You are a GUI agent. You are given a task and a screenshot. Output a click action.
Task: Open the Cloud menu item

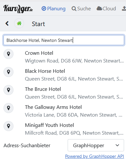(x=106, y=9)
